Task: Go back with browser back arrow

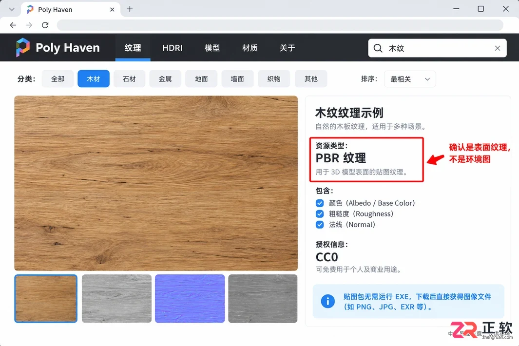Action: (13, 25)
